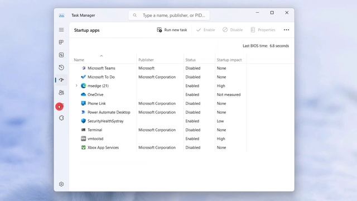The height and width of the screenshot is (201, 357).
Task: Sort by the Publisher column header
Action: [146, 60]
